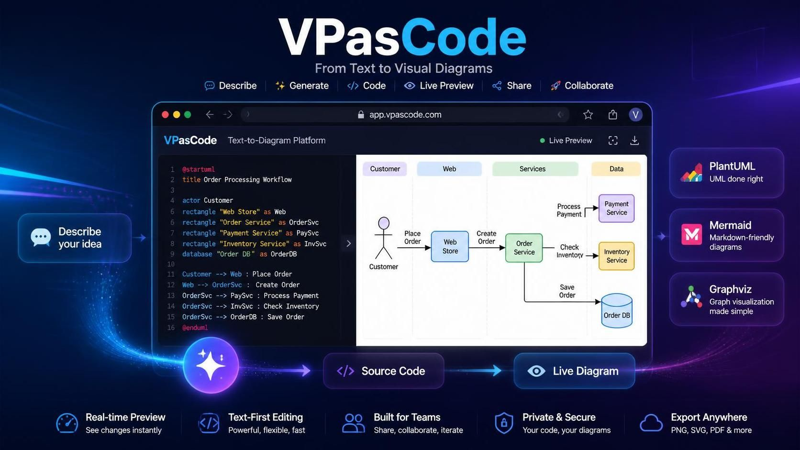Open the browser share icon
The height and width of the screenshot is (450, 800).
pos(612,114)
